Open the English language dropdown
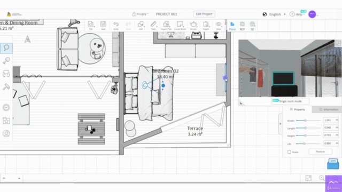Screen dimensions: 342x192 point(275,14)
